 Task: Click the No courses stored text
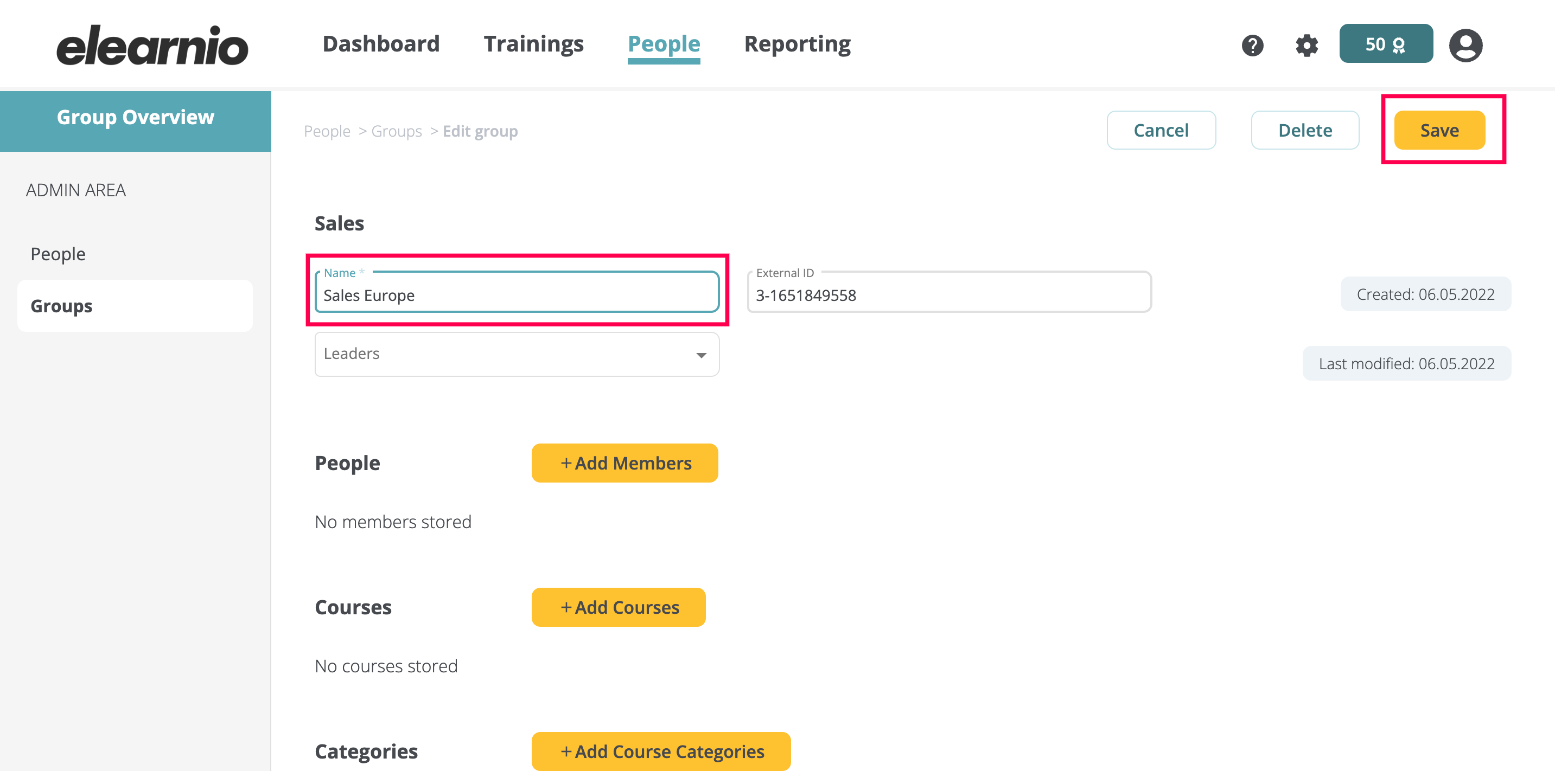click(386, 666)
